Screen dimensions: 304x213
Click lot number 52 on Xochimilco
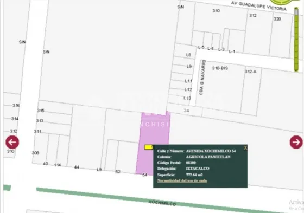click(118, 172)
